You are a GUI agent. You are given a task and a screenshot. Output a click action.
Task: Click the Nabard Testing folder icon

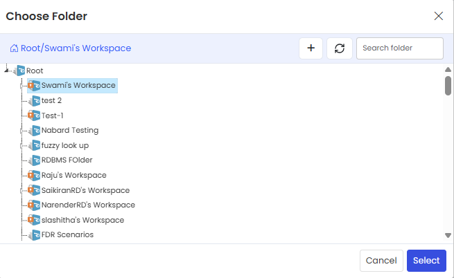coord(34,131)
